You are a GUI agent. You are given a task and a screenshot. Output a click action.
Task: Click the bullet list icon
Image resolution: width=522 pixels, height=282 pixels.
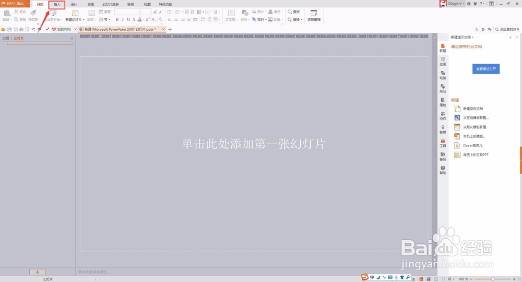[170, 12]
